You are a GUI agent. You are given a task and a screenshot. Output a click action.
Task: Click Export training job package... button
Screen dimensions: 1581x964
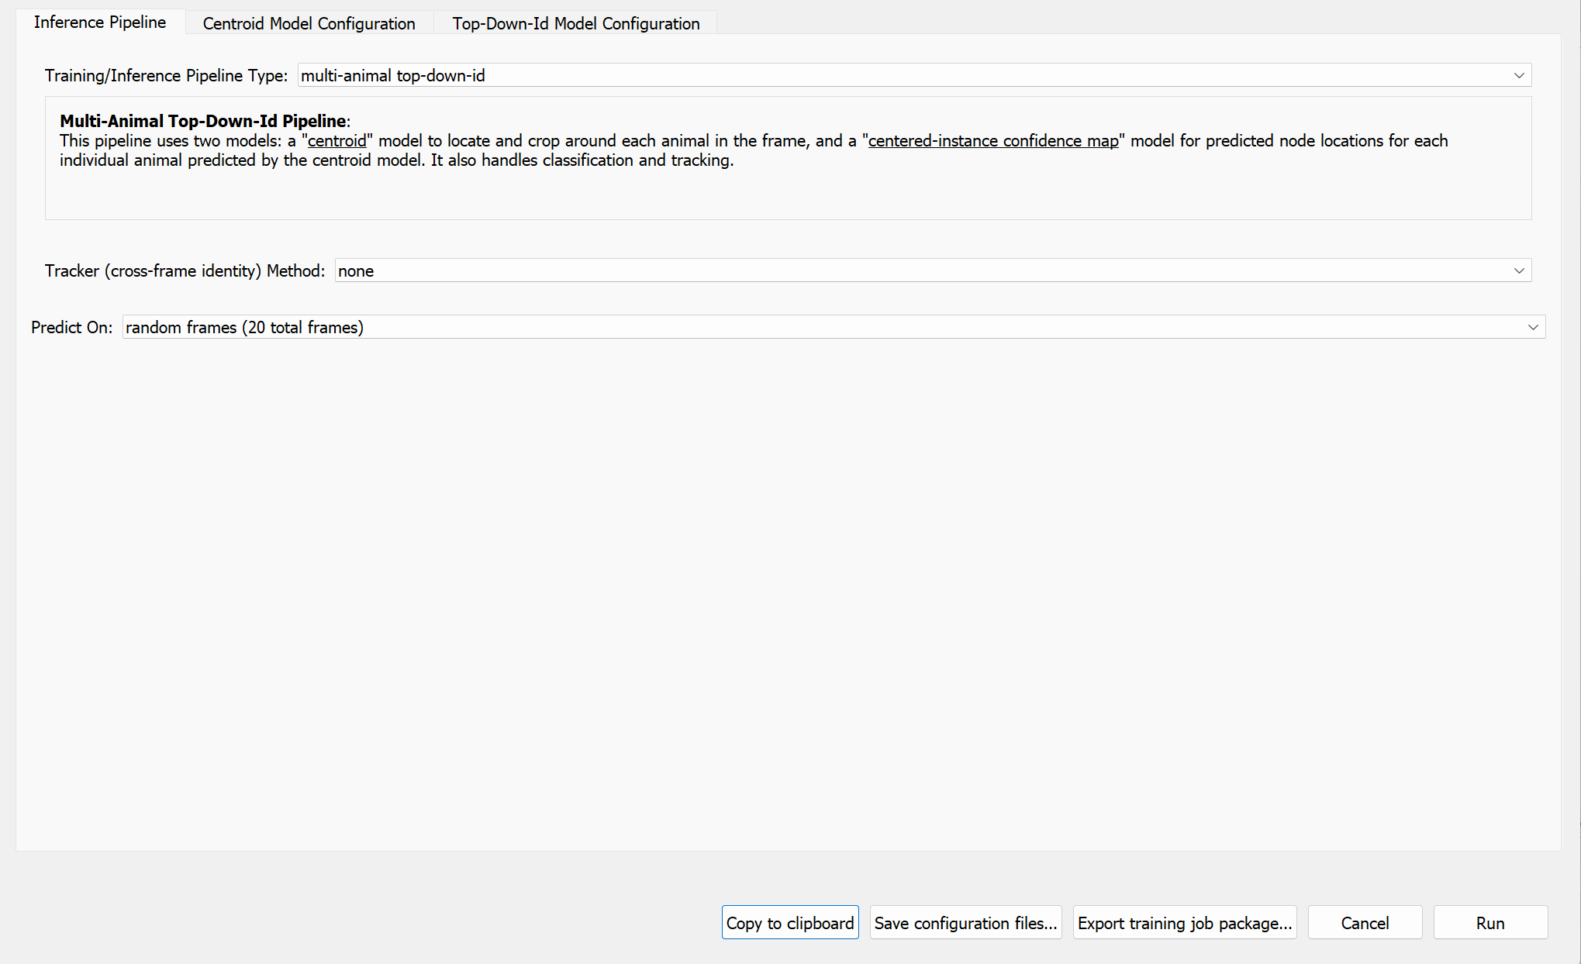pyautogui.click(x=1184, y=923)
